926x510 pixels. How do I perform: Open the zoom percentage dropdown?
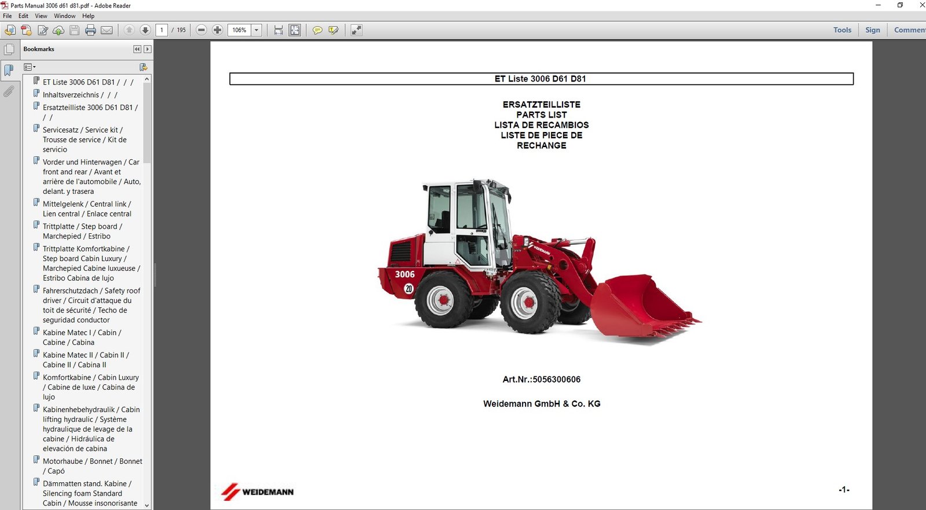(256, 30)
